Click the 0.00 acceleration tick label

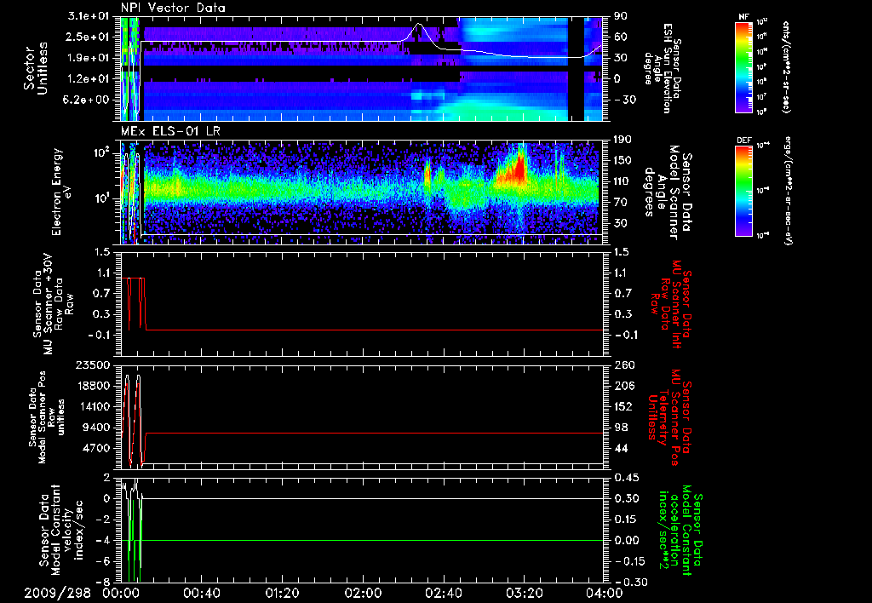pyautogui.click(x=626, y=541)
